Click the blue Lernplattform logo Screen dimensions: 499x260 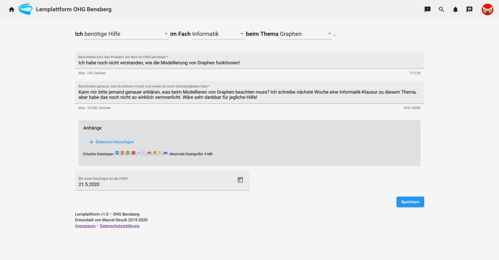click(26, 9)
